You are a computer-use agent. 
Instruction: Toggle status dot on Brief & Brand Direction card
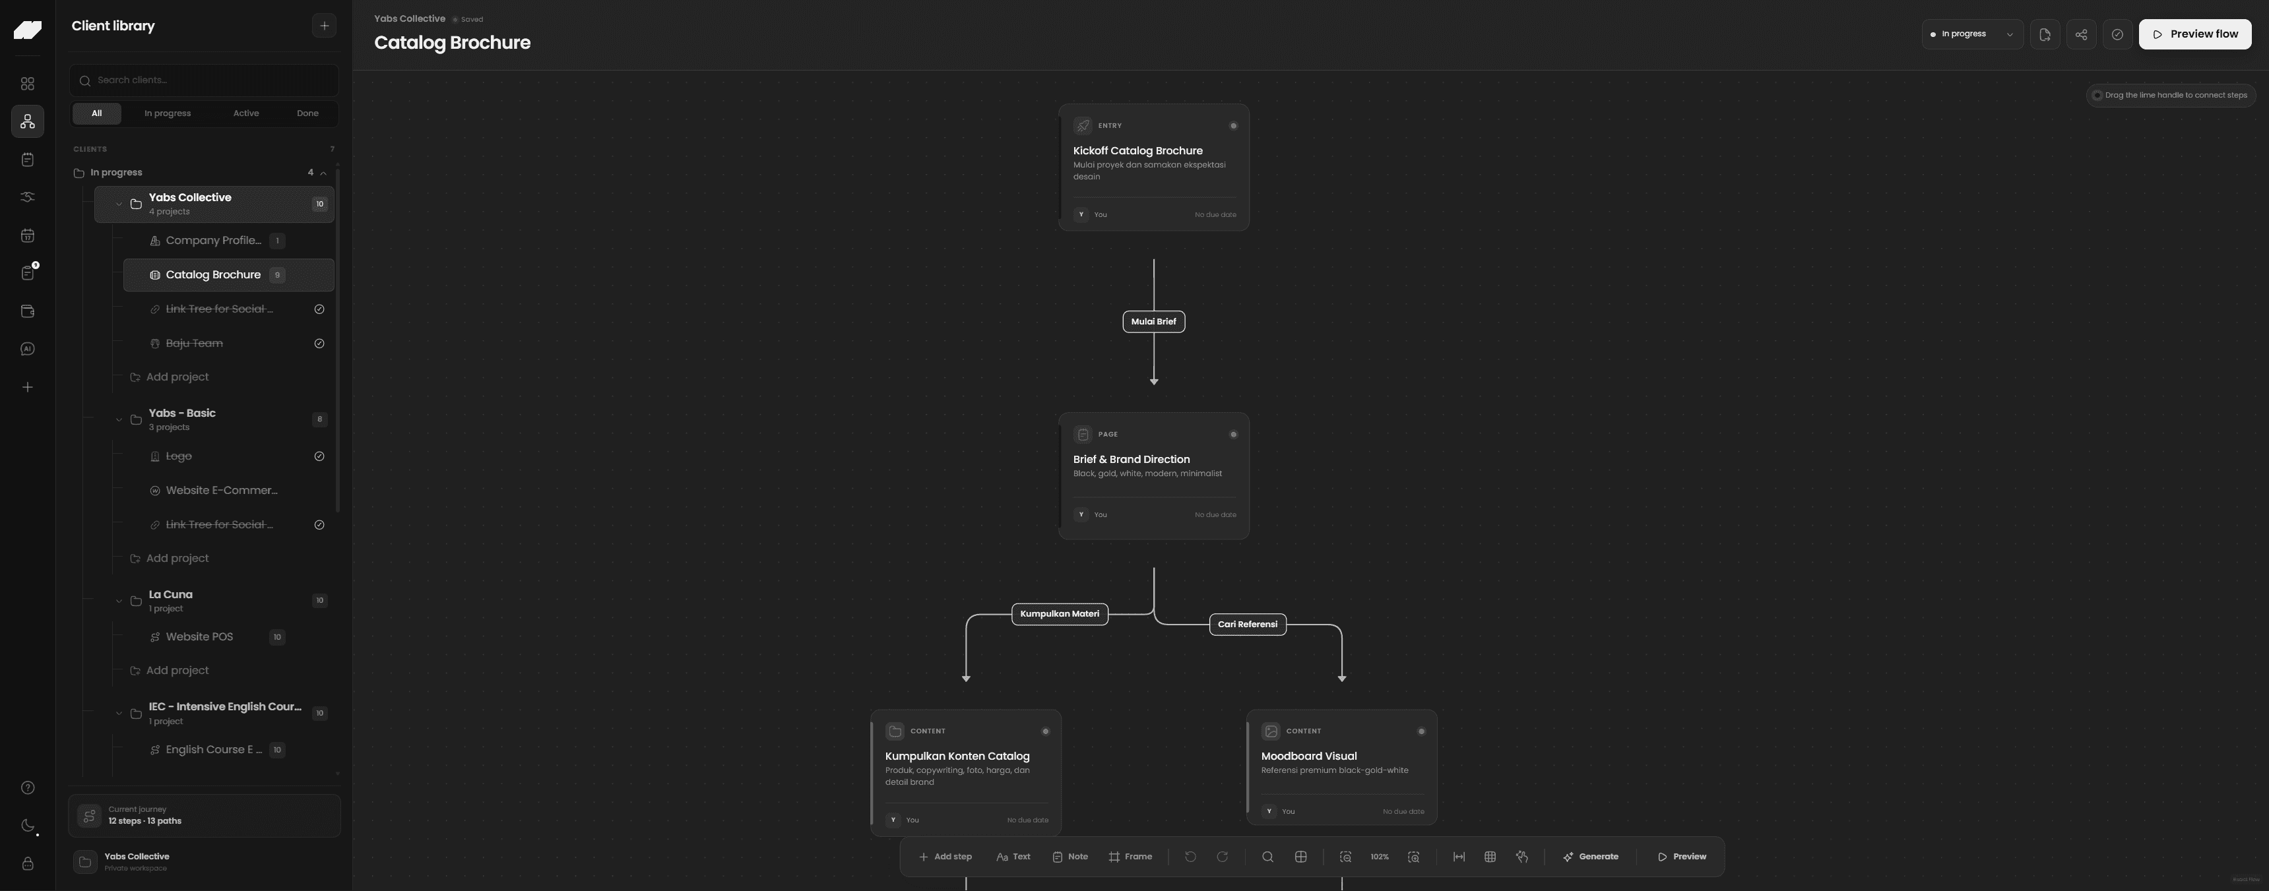point(1233,434)
